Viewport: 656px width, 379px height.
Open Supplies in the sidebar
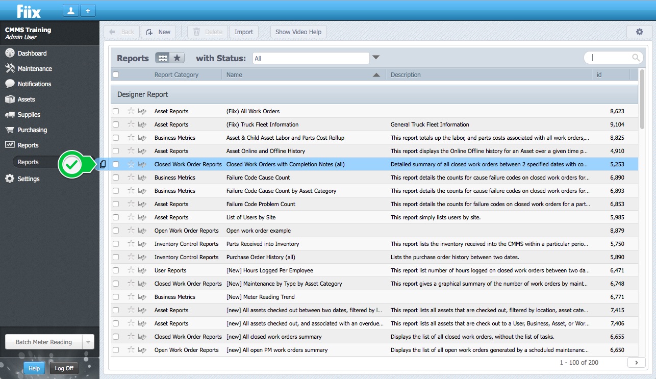29,114
